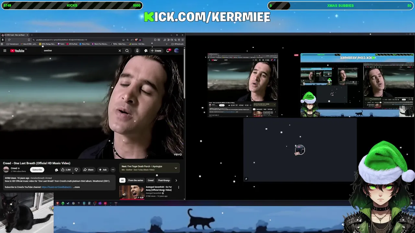Click the bookmark icon in address bar
The width and height of the screenshot is (415, 233).
pos(29,40)
